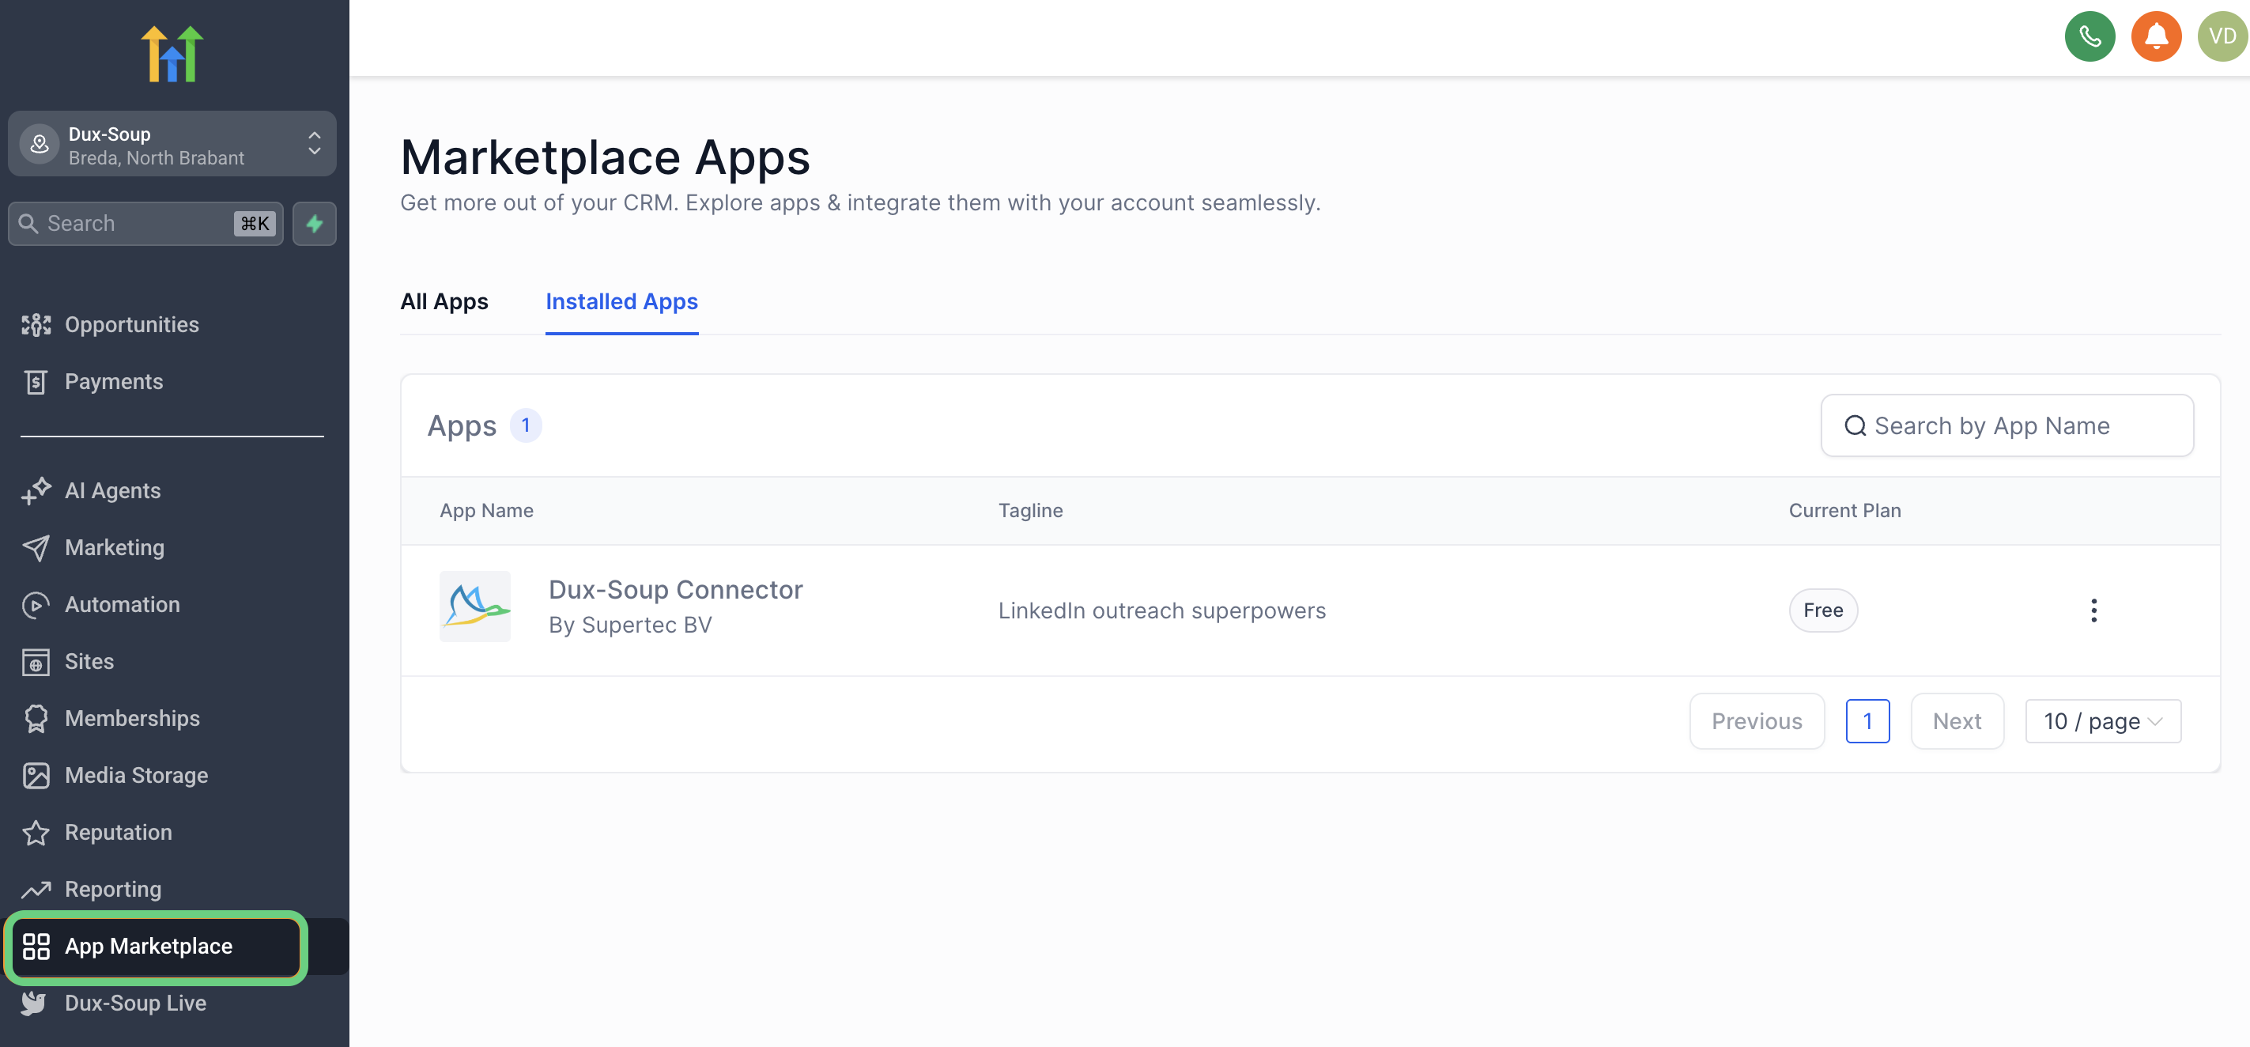The height and width of the screenshot is (1047, 2250).
Task: Click the Memberships badge icon
Action: pos(36,718)
